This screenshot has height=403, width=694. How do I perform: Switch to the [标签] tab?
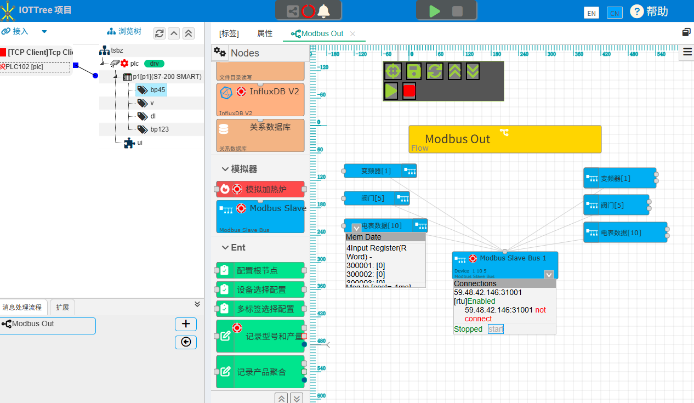click(229, 33)
